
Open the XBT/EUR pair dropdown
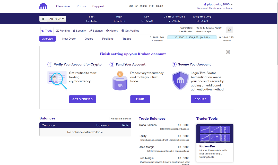pos(57,19)
